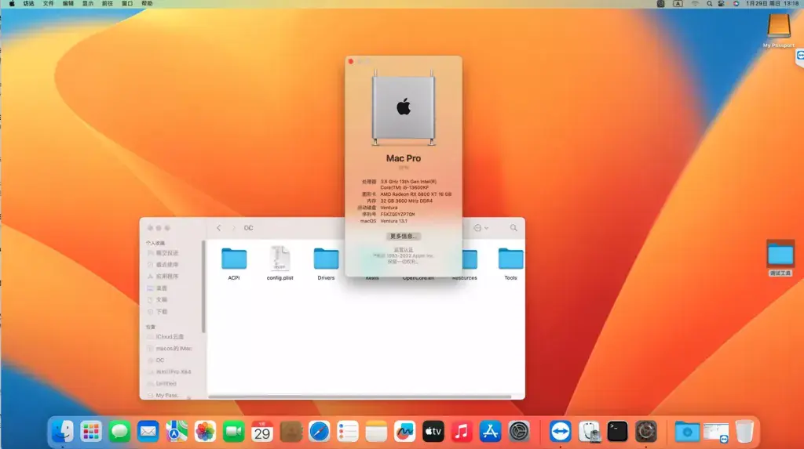The width and height of the screenshot is (804, 449).
Task: Open FaceTime from the Dock
Action: (x=234, y=431)
